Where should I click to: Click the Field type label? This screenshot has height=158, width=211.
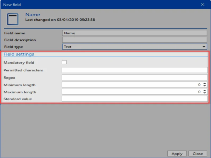[x=14, y=47]
